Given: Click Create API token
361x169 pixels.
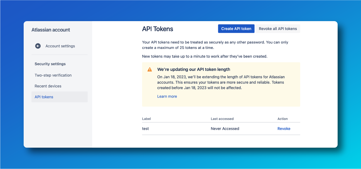Looking at the screenshot, I should [x=236, y=28].
